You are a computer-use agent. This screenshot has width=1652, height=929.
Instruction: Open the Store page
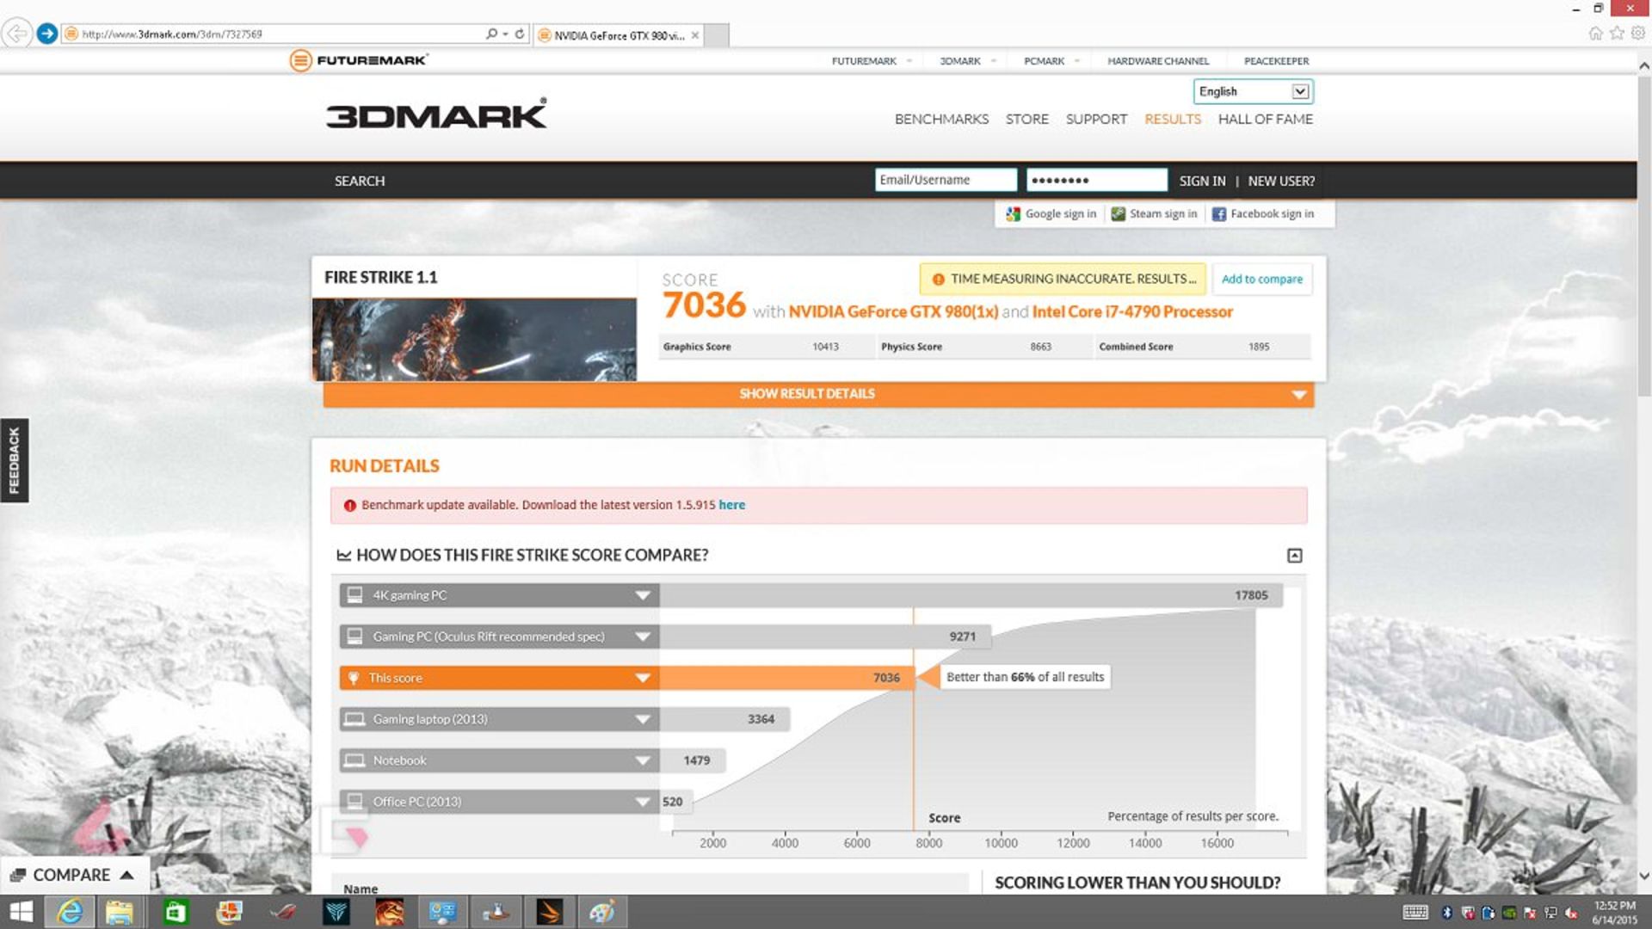(1027, 120)
